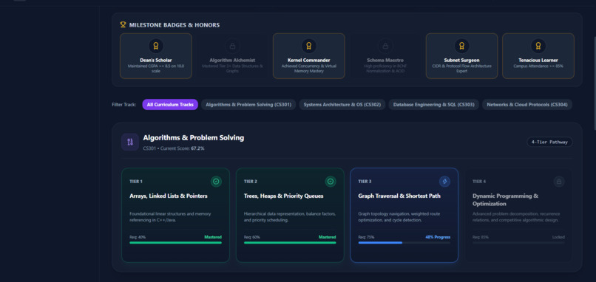Click the Dean's Scholar CGPA description text

(156, 69)
